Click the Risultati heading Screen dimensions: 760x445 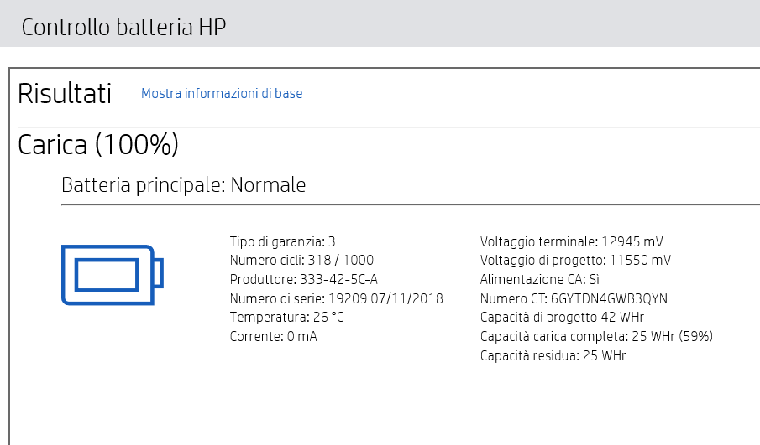point(65,93)
